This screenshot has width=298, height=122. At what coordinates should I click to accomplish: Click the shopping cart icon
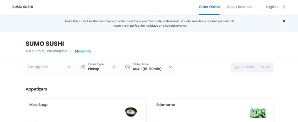click(237, 67)
